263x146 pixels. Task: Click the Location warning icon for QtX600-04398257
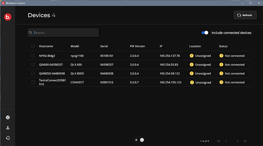191,65
